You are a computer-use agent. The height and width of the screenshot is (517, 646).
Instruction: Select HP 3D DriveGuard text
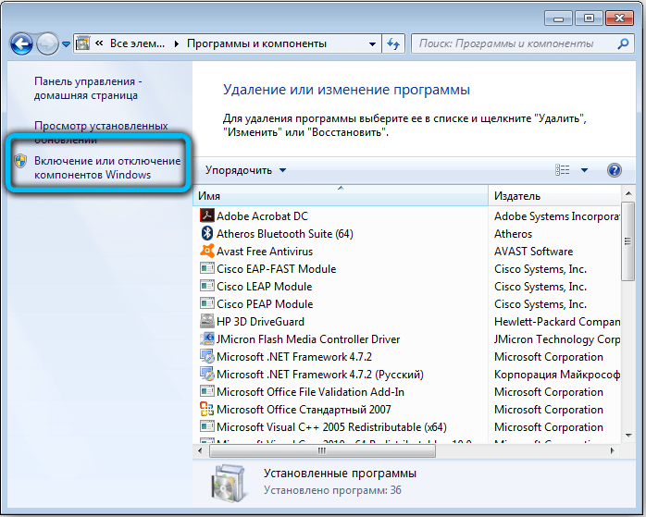click(x=260, y=322)
